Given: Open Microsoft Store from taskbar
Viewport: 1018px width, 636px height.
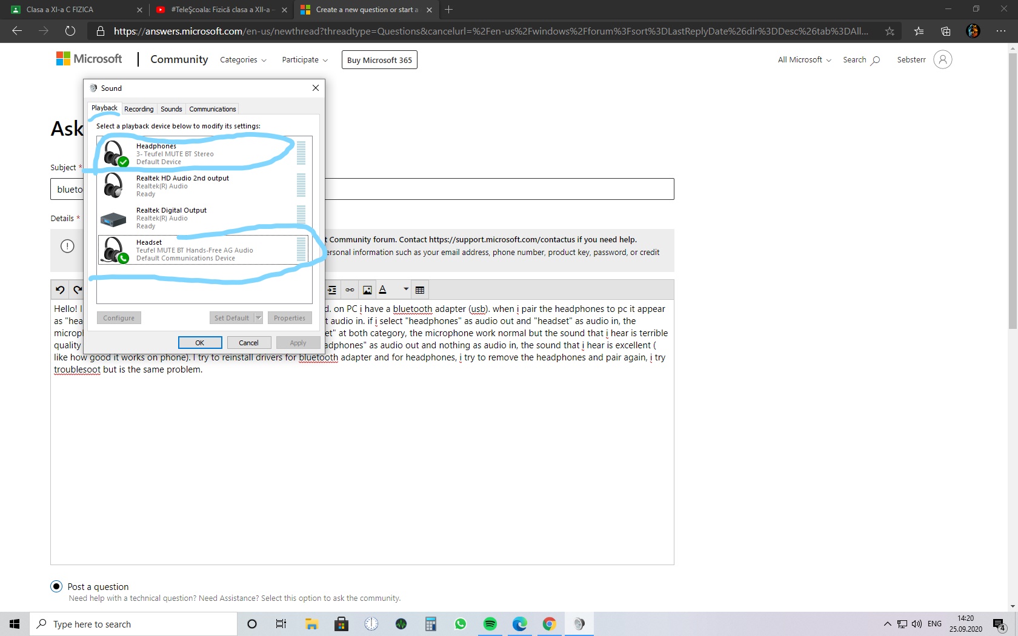Looking at the screenshot, I should pyautogui.click(x=342, y=624).
